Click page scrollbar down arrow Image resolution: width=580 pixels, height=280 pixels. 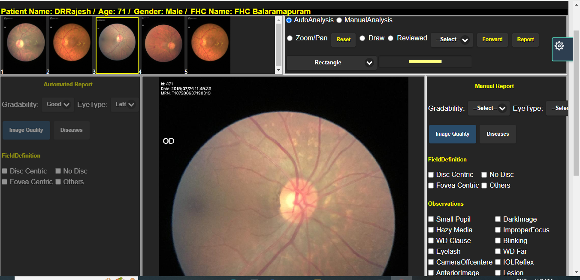576,271
